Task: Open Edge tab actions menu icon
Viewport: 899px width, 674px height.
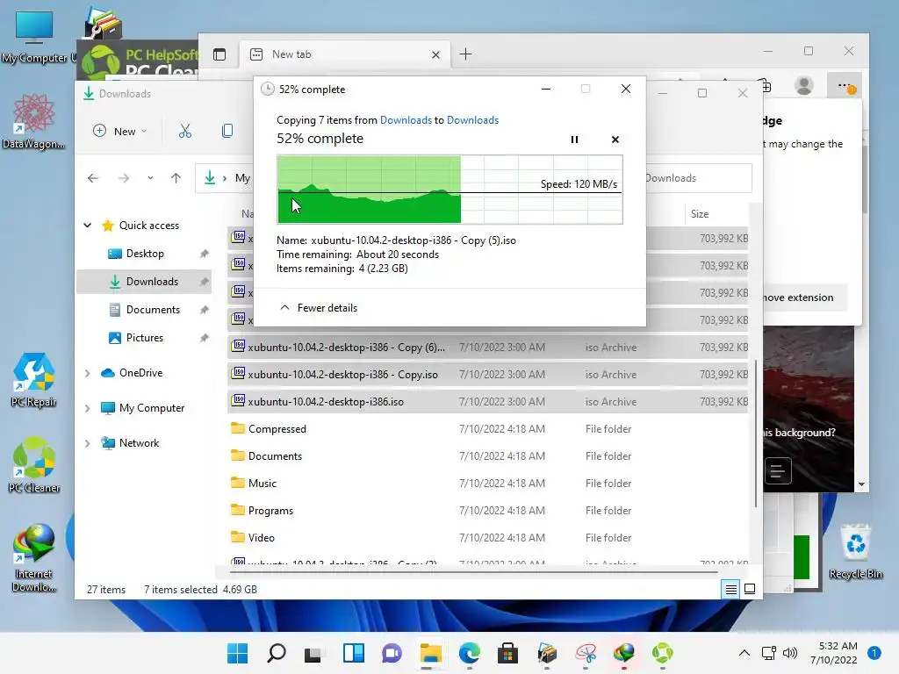Action: pyautogui.click(x=219, y=54)
